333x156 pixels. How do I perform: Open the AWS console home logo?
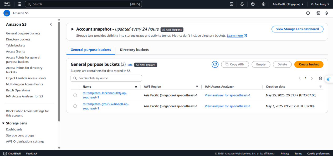[x=7, y=4]
